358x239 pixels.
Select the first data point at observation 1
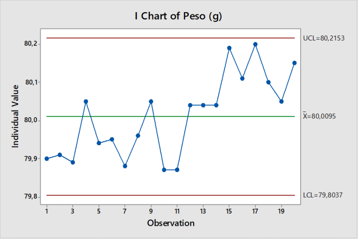pos(47,159)
